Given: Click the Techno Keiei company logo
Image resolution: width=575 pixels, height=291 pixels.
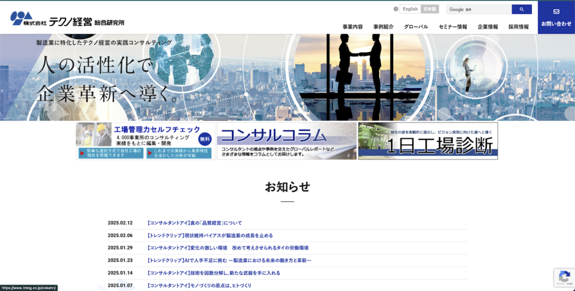Looking at the screenshot, I should tap(67, 19).
